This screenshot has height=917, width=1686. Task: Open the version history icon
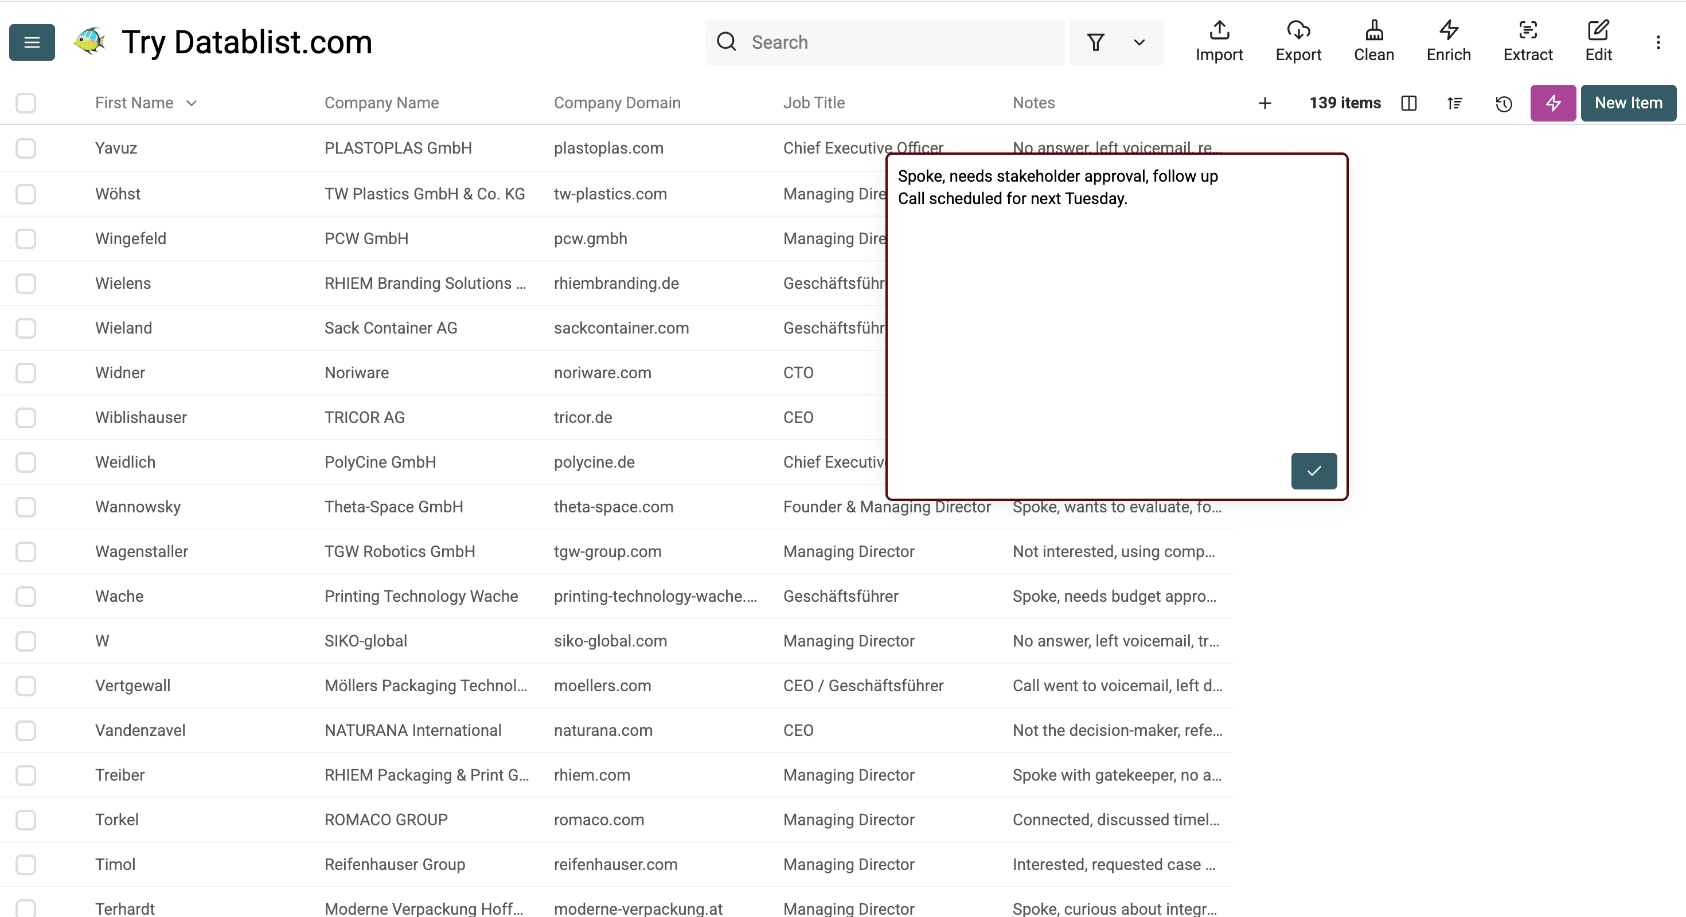(x=1504, y=103)
